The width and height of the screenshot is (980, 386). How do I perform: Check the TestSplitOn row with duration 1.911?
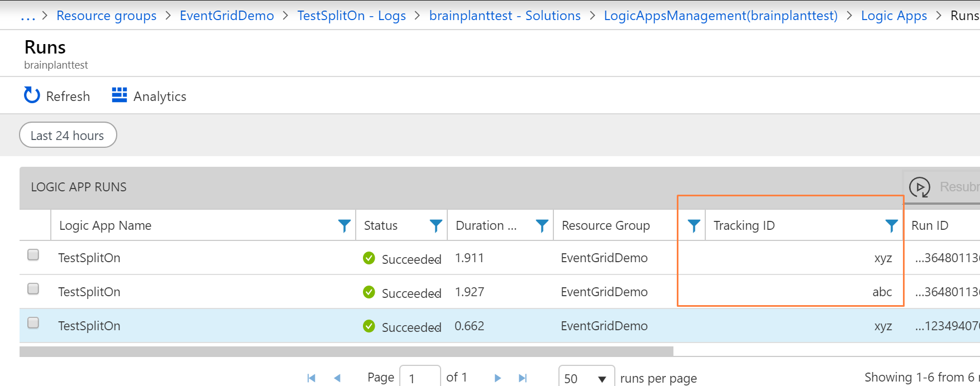(x=34, y=255)
